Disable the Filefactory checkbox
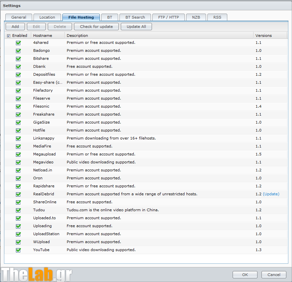Viewport: 292px width, 282px height. coord(18,91)
